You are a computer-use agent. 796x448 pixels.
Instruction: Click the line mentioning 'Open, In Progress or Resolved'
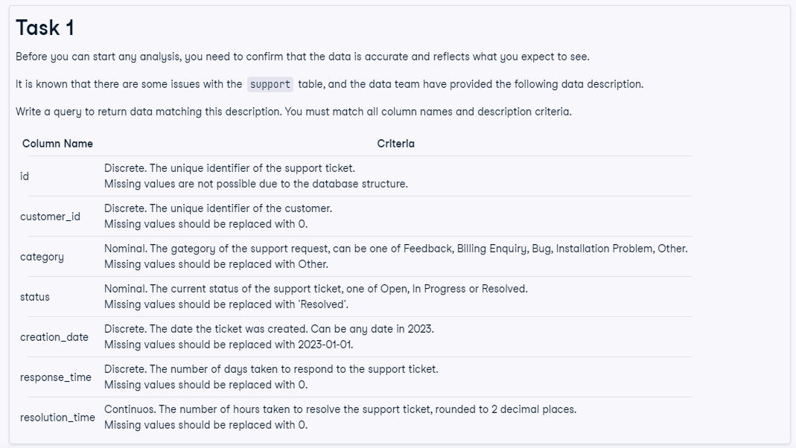coord(316,289)
